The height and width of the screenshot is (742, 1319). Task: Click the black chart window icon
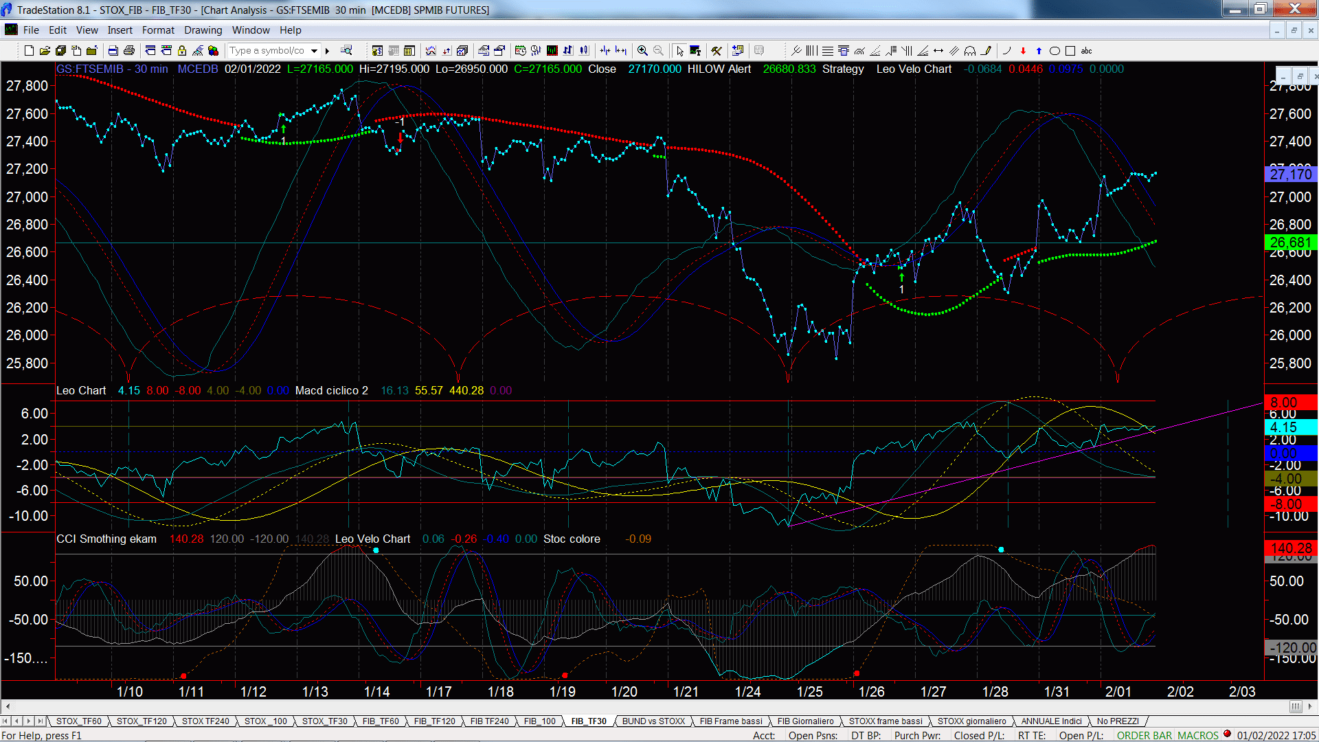pos(552,51)
